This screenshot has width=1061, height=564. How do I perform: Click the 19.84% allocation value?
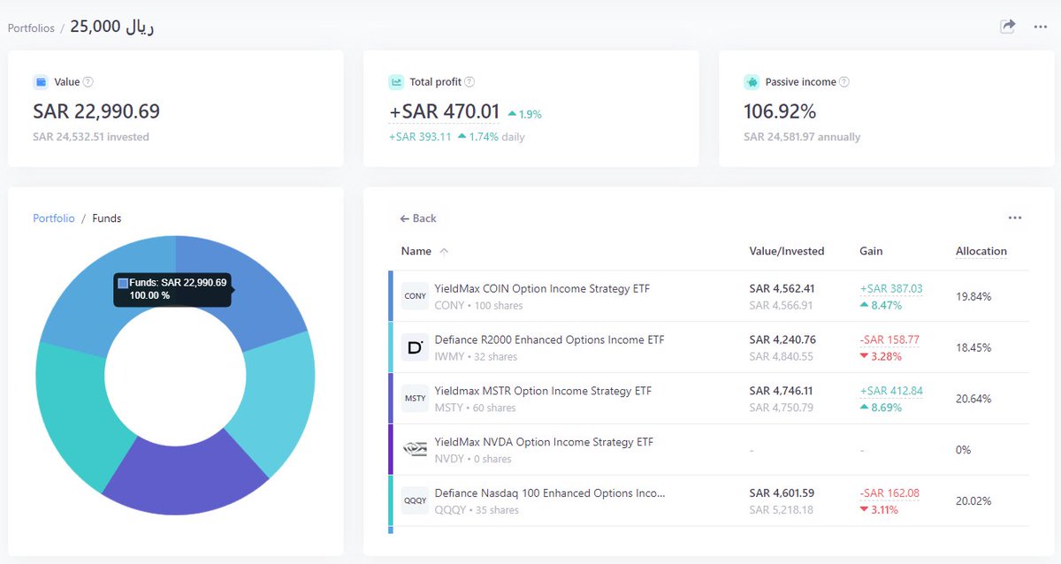point(973,297)
